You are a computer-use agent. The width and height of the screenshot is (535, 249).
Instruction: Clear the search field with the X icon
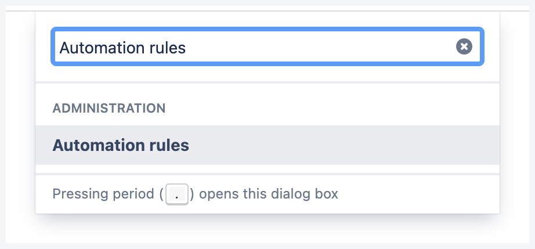tap(464, 46)
